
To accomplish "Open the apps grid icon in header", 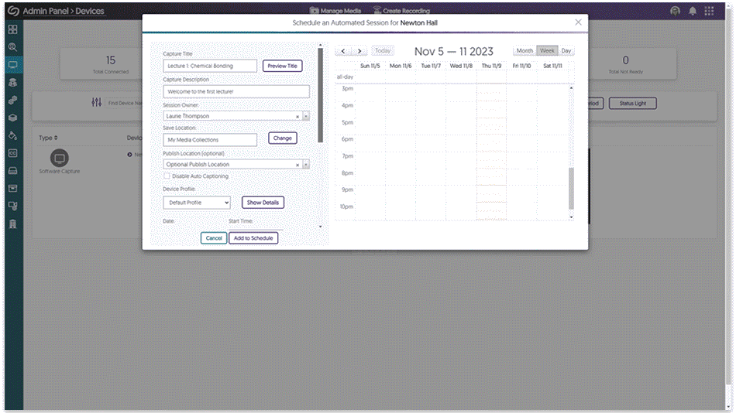I will tap(709, 11).
